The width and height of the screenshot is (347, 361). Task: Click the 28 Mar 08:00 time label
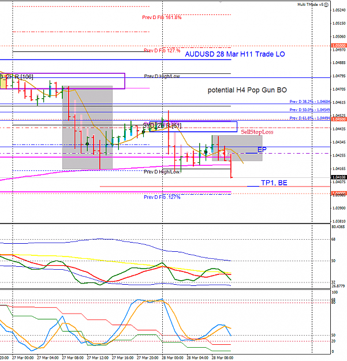(x=222, y=358)
